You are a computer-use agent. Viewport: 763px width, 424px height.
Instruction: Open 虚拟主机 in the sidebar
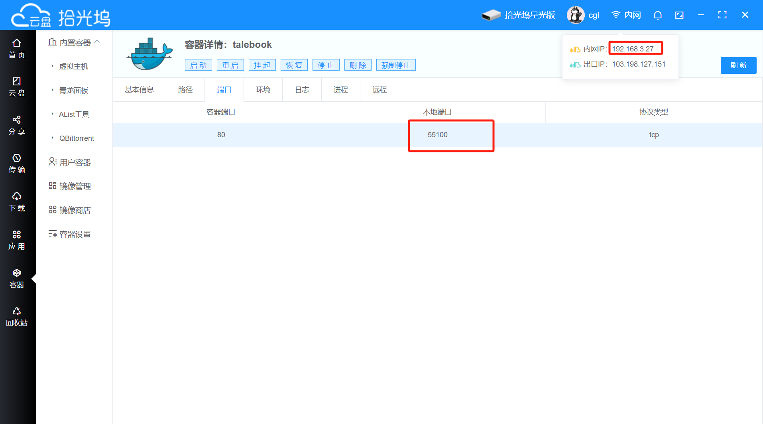[x=74, y=67]
